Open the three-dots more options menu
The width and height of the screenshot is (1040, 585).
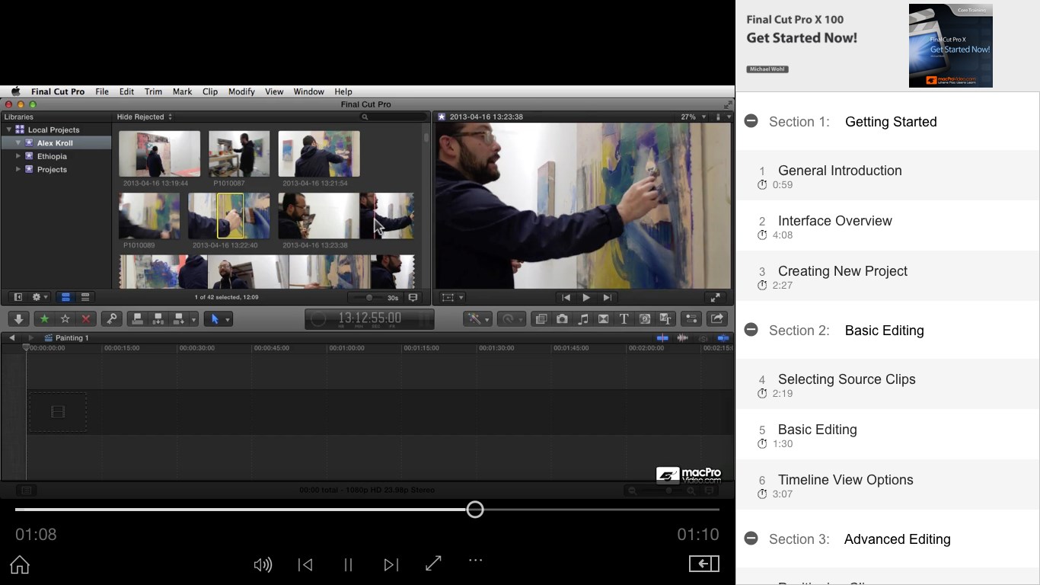pyautogui.click(x=476, y=560)
